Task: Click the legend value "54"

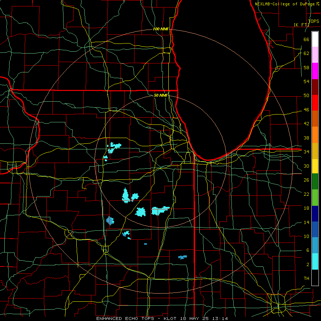Action: point(306,81)
